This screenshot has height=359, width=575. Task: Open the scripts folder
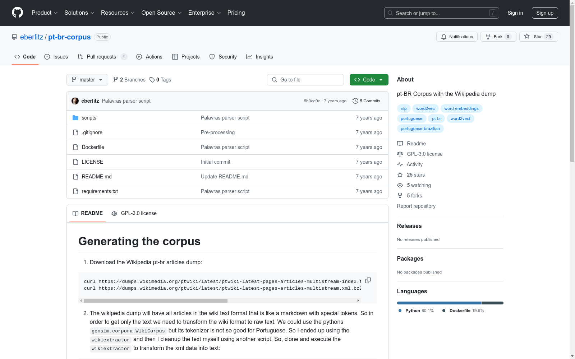[x=89, y=118]
